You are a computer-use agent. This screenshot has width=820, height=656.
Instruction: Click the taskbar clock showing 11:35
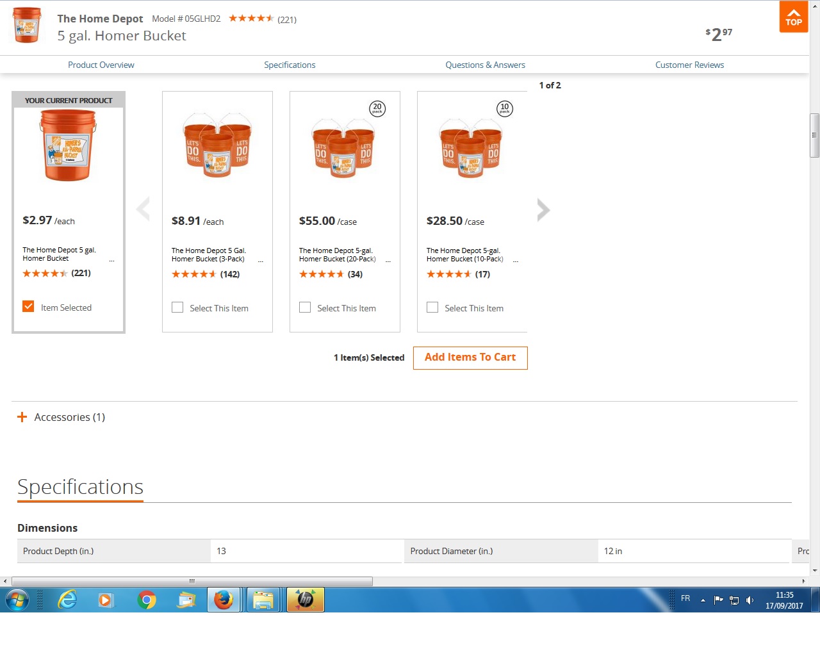click(784, 600)
